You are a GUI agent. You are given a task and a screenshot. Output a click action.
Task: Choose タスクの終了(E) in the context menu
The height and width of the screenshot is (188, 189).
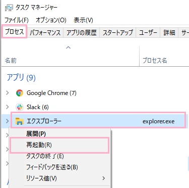pyautogui.click(x=60, y=156)
